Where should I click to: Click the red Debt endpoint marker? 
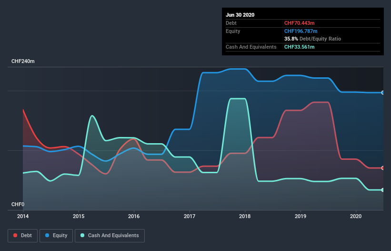pos(383,168)
